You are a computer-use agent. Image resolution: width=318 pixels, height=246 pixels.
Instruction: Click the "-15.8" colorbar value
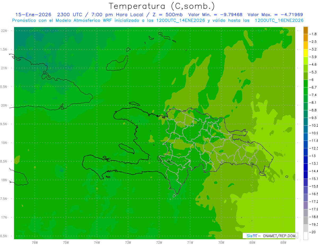314,186
